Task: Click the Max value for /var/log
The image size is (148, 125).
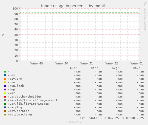Action: tap(140, 107)
